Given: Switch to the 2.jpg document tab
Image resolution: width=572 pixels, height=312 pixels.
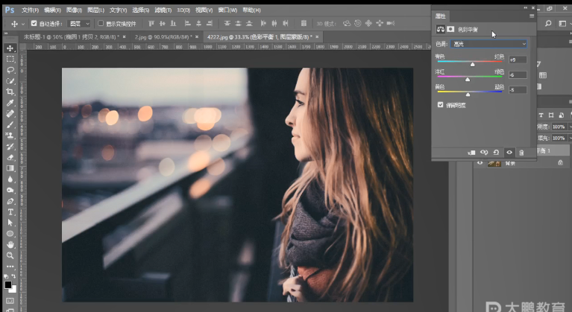Looking at the screenshot, I should pos(161,36).
